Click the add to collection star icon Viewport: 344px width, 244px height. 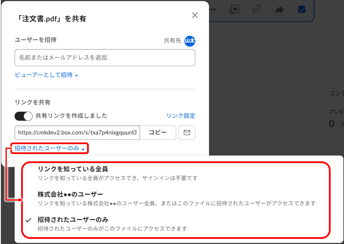[234, 9]
